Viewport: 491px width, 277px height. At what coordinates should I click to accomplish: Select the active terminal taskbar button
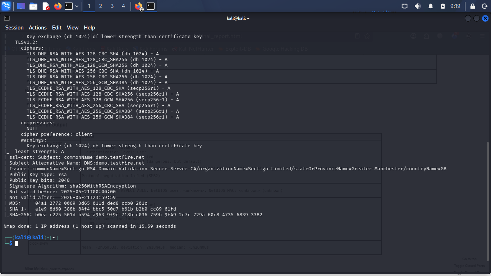(x=151, y=6)
